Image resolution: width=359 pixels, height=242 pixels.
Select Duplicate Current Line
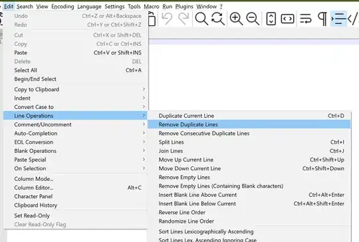tap(249, 116)
